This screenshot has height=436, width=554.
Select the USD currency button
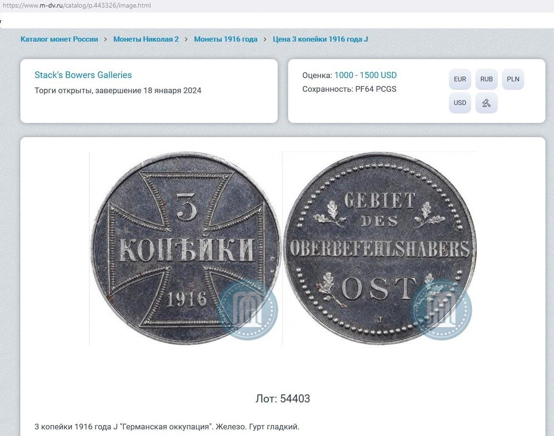point(460,103)
